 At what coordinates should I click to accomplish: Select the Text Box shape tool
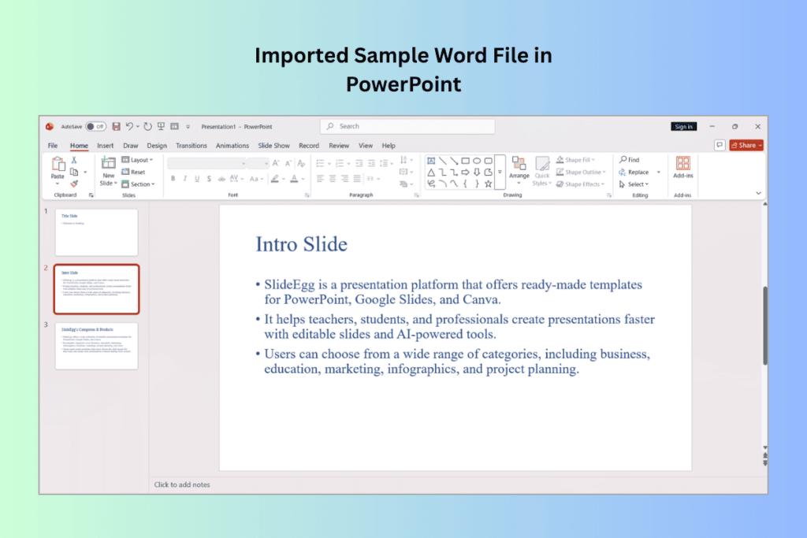point(431,161)
